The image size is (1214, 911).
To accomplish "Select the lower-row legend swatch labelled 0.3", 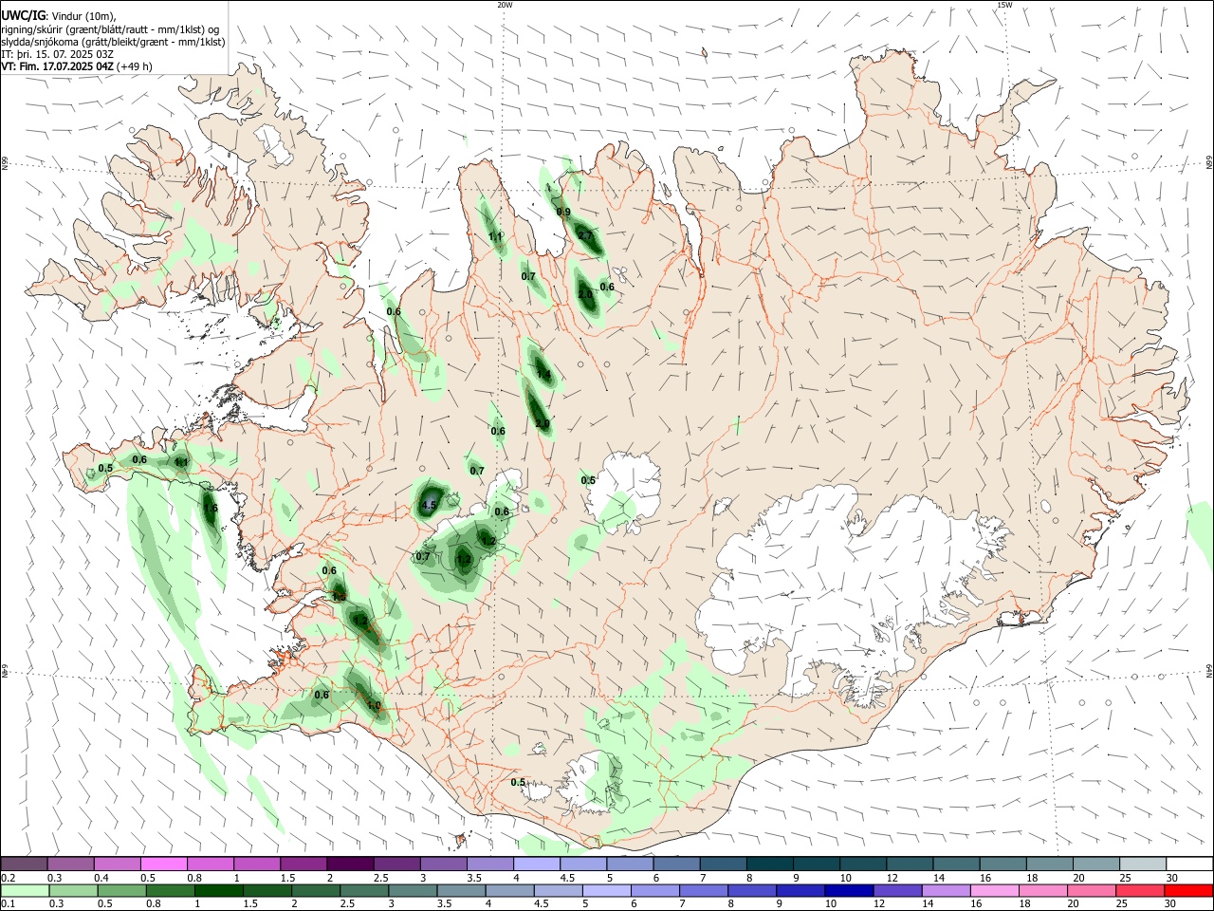I will (x=73, y=890).
